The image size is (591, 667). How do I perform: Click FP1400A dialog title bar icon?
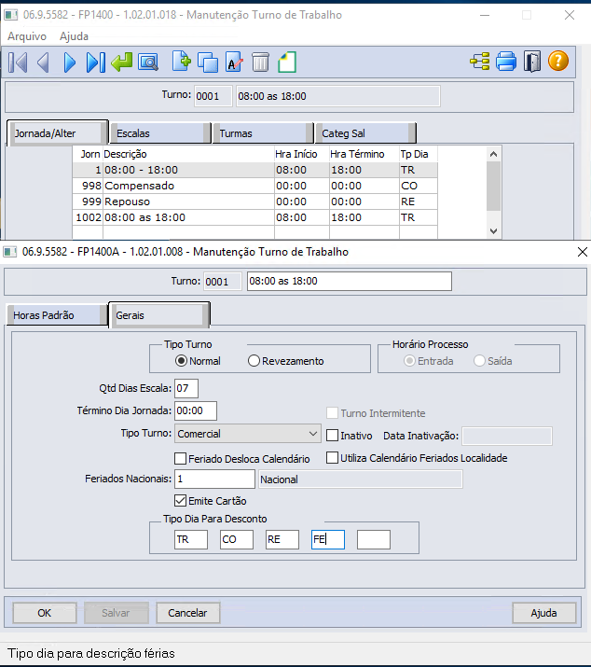(x=9, y=252)
